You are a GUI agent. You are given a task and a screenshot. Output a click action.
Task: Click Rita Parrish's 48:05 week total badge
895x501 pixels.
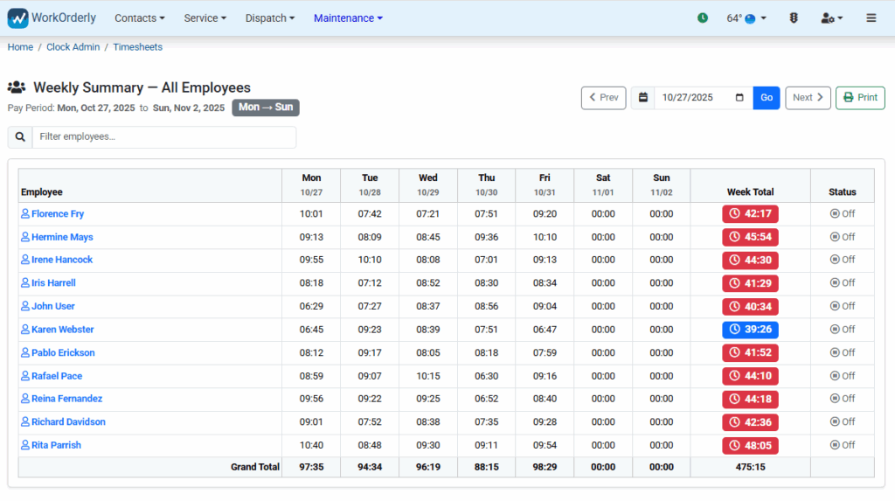click(x=750, y=445)
